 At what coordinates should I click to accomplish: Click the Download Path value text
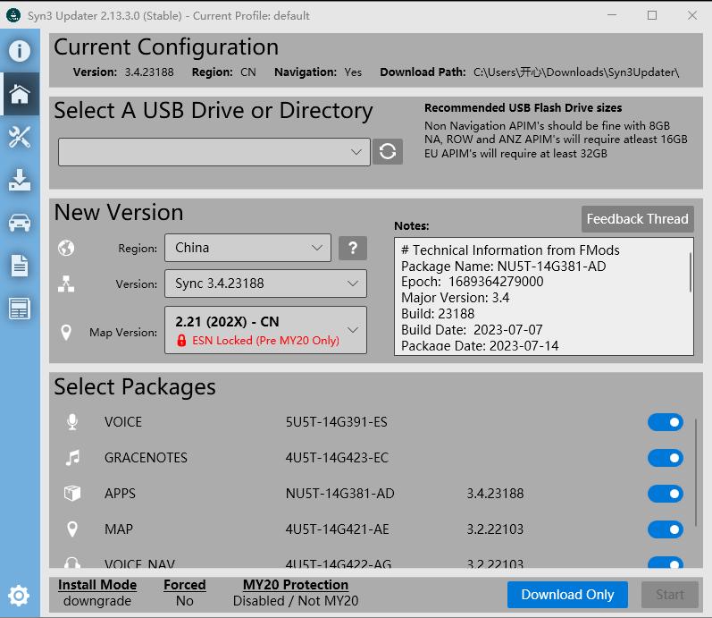tap(576, 72)
